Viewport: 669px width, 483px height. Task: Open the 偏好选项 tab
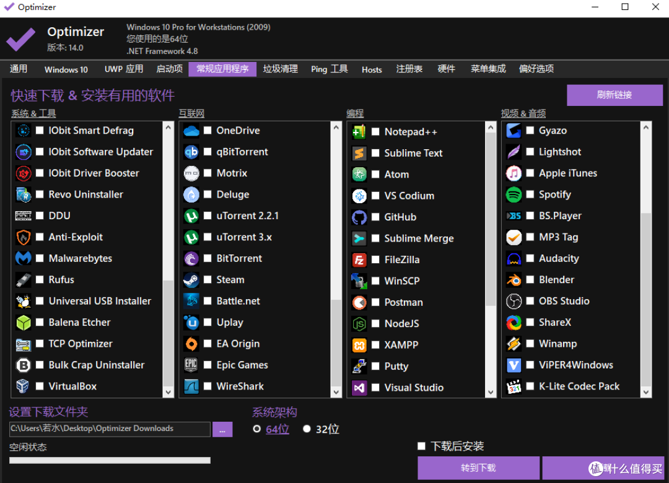pos(536,69)
